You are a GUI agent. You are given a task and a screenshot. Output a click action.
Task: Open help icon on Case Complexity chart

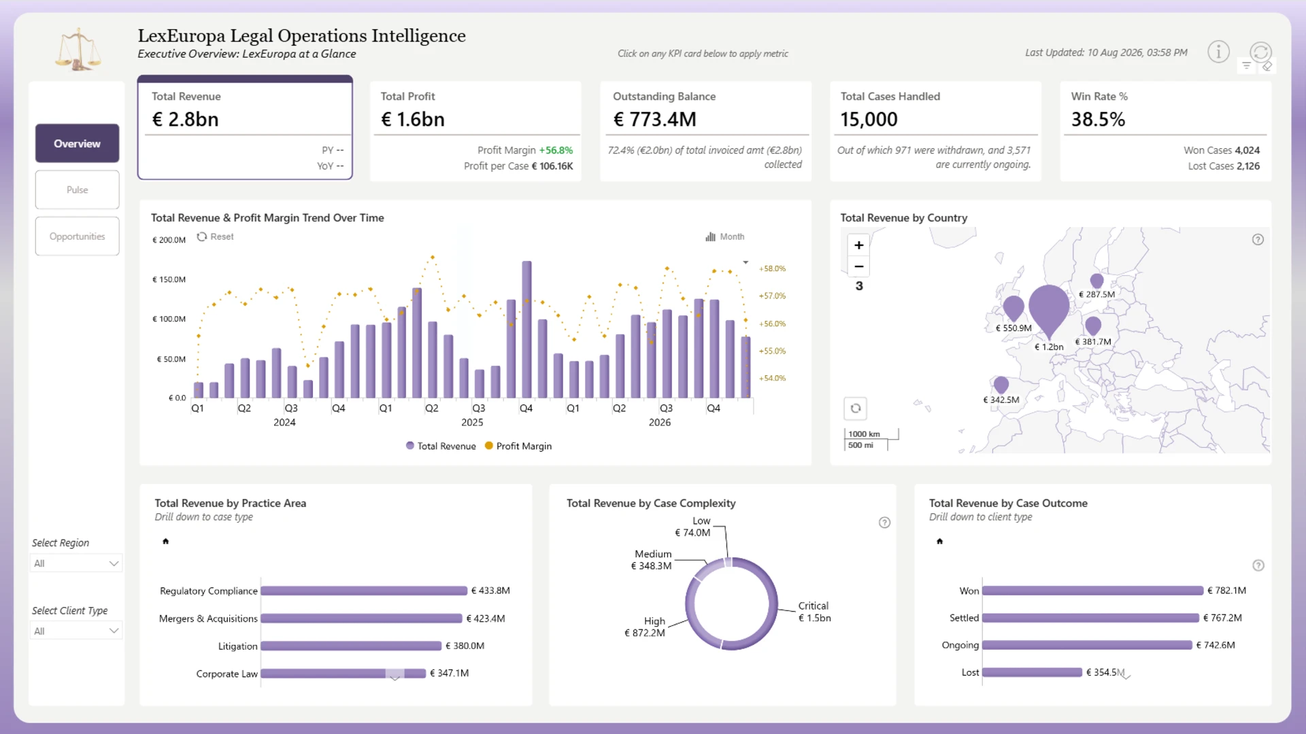click(884, 523)
